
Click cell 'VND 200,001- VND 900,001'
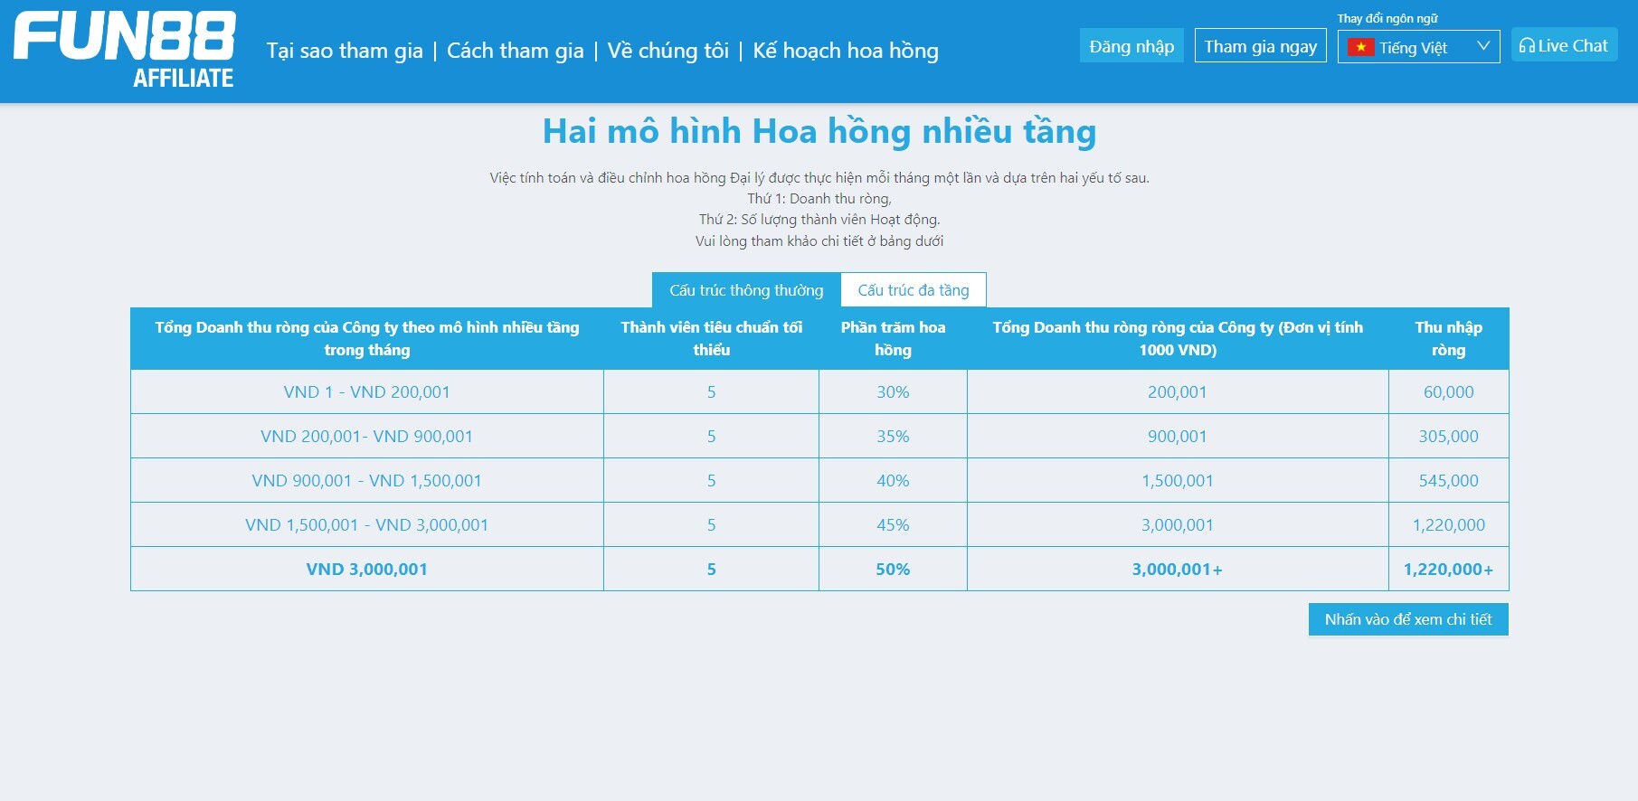[x=367, y=436]
